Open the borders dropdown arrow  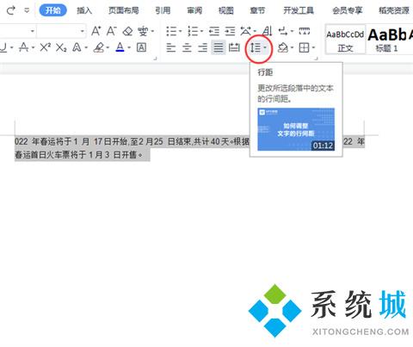tap(313, 47)
